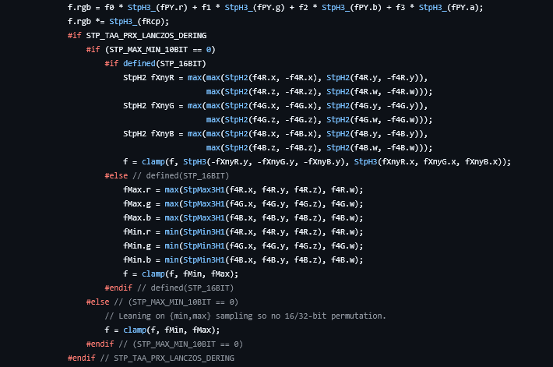The height and width of the screenshot is (367, 553).
Task: Click the StpH3_(fRcp) function call
Action: point(139,22)
